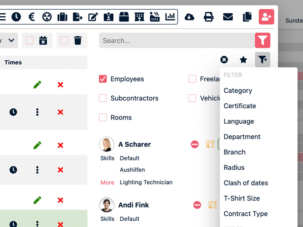Select Certificate from the filter menu
This screenshot has width=303, height=227.
point(239,106)
